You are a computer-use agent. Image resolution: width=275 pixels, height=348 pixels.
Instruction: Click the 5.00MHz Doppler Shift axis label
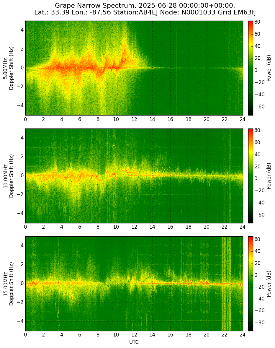[9, 68]
